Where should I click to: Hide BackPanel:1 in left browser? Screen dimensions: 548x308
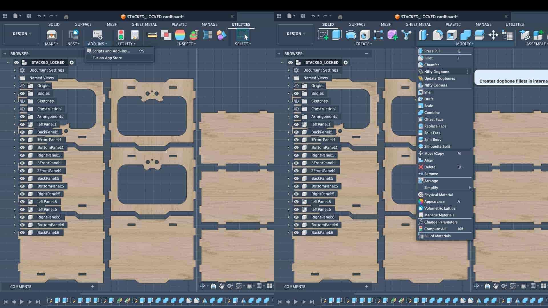pyautogui.click(x=22, y=132)
